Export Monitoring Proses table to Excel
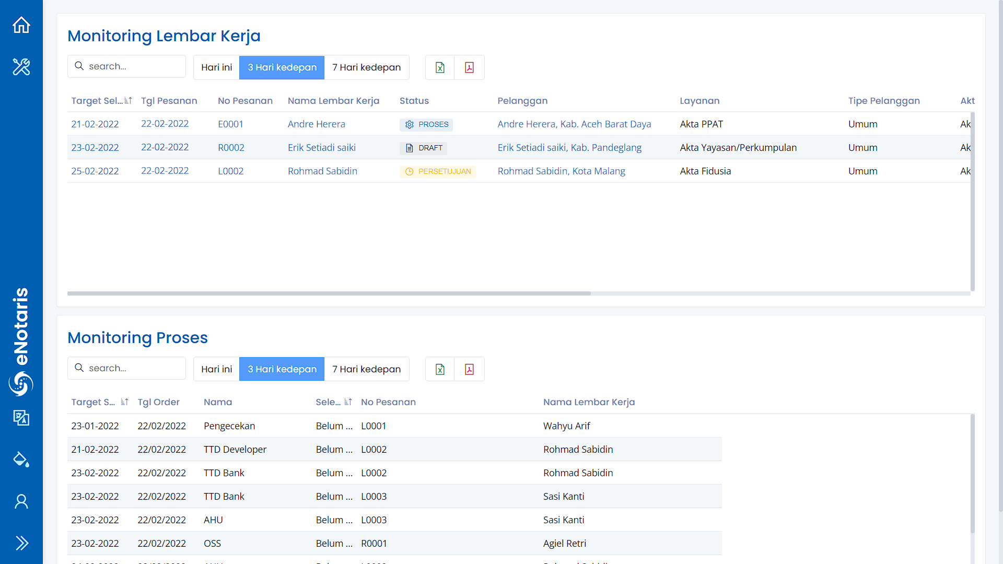1003x564 pixels. [440, 369]
